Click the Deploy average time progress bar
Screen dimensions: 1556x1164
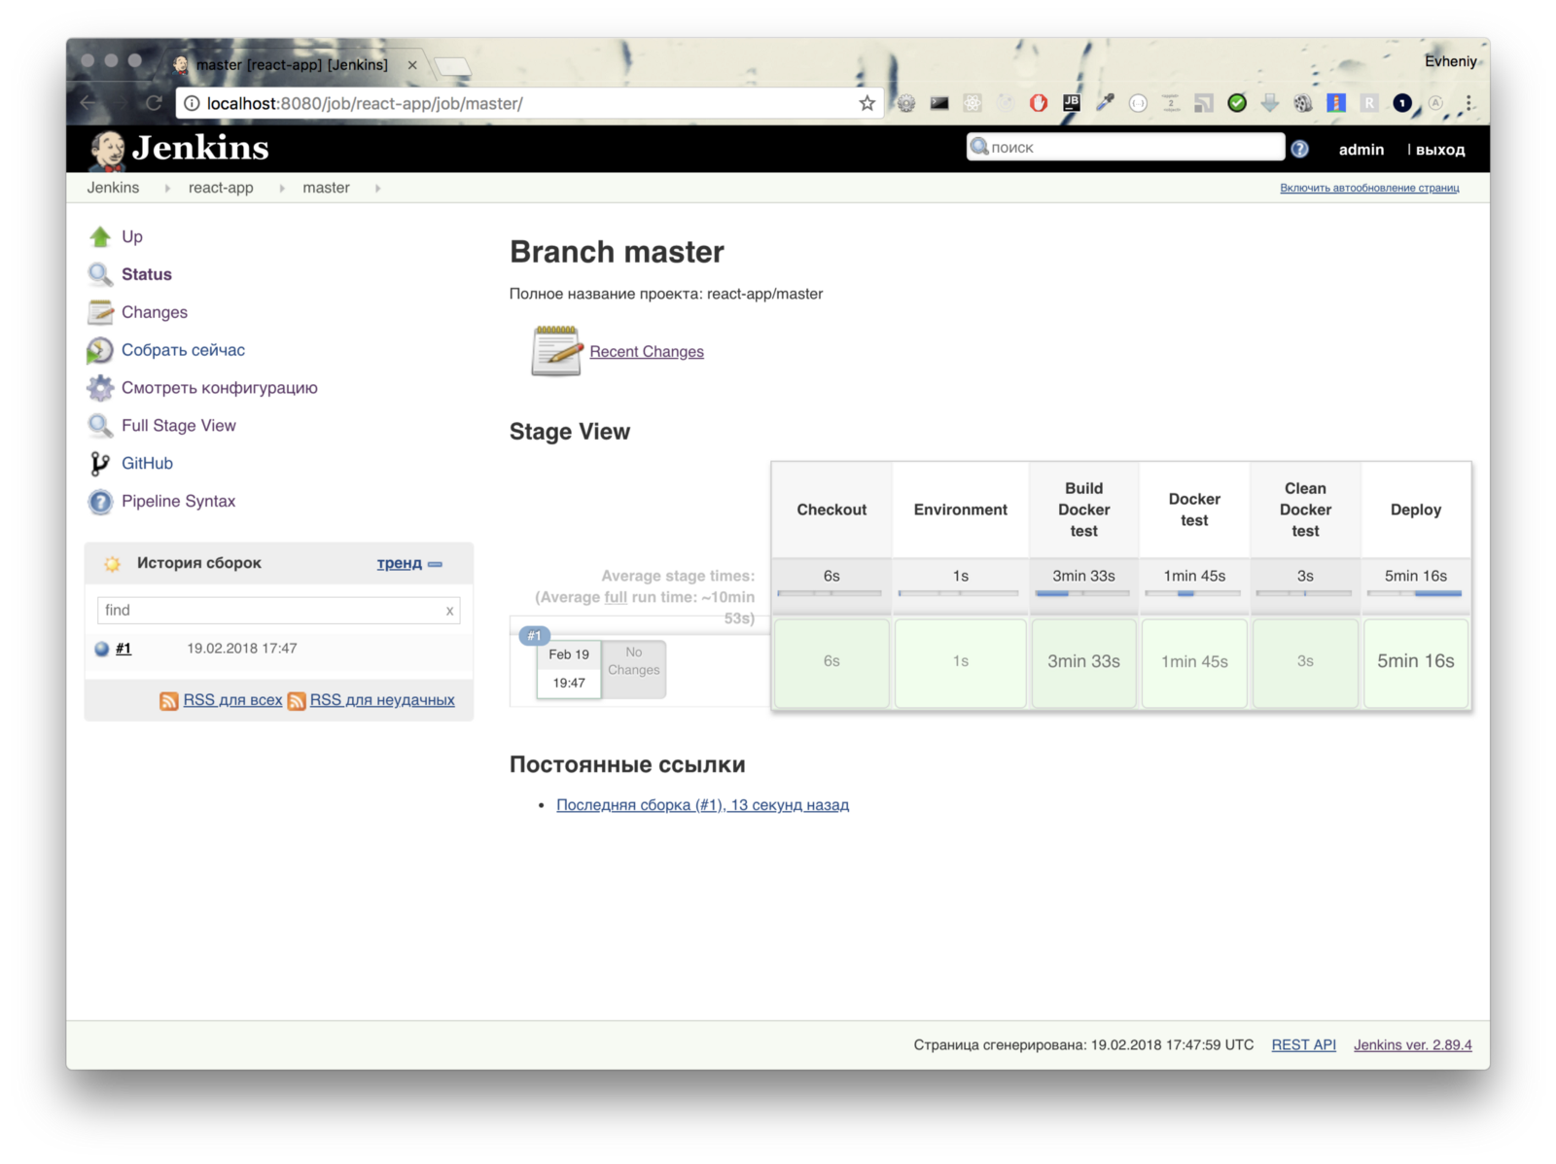point(1414,593)
